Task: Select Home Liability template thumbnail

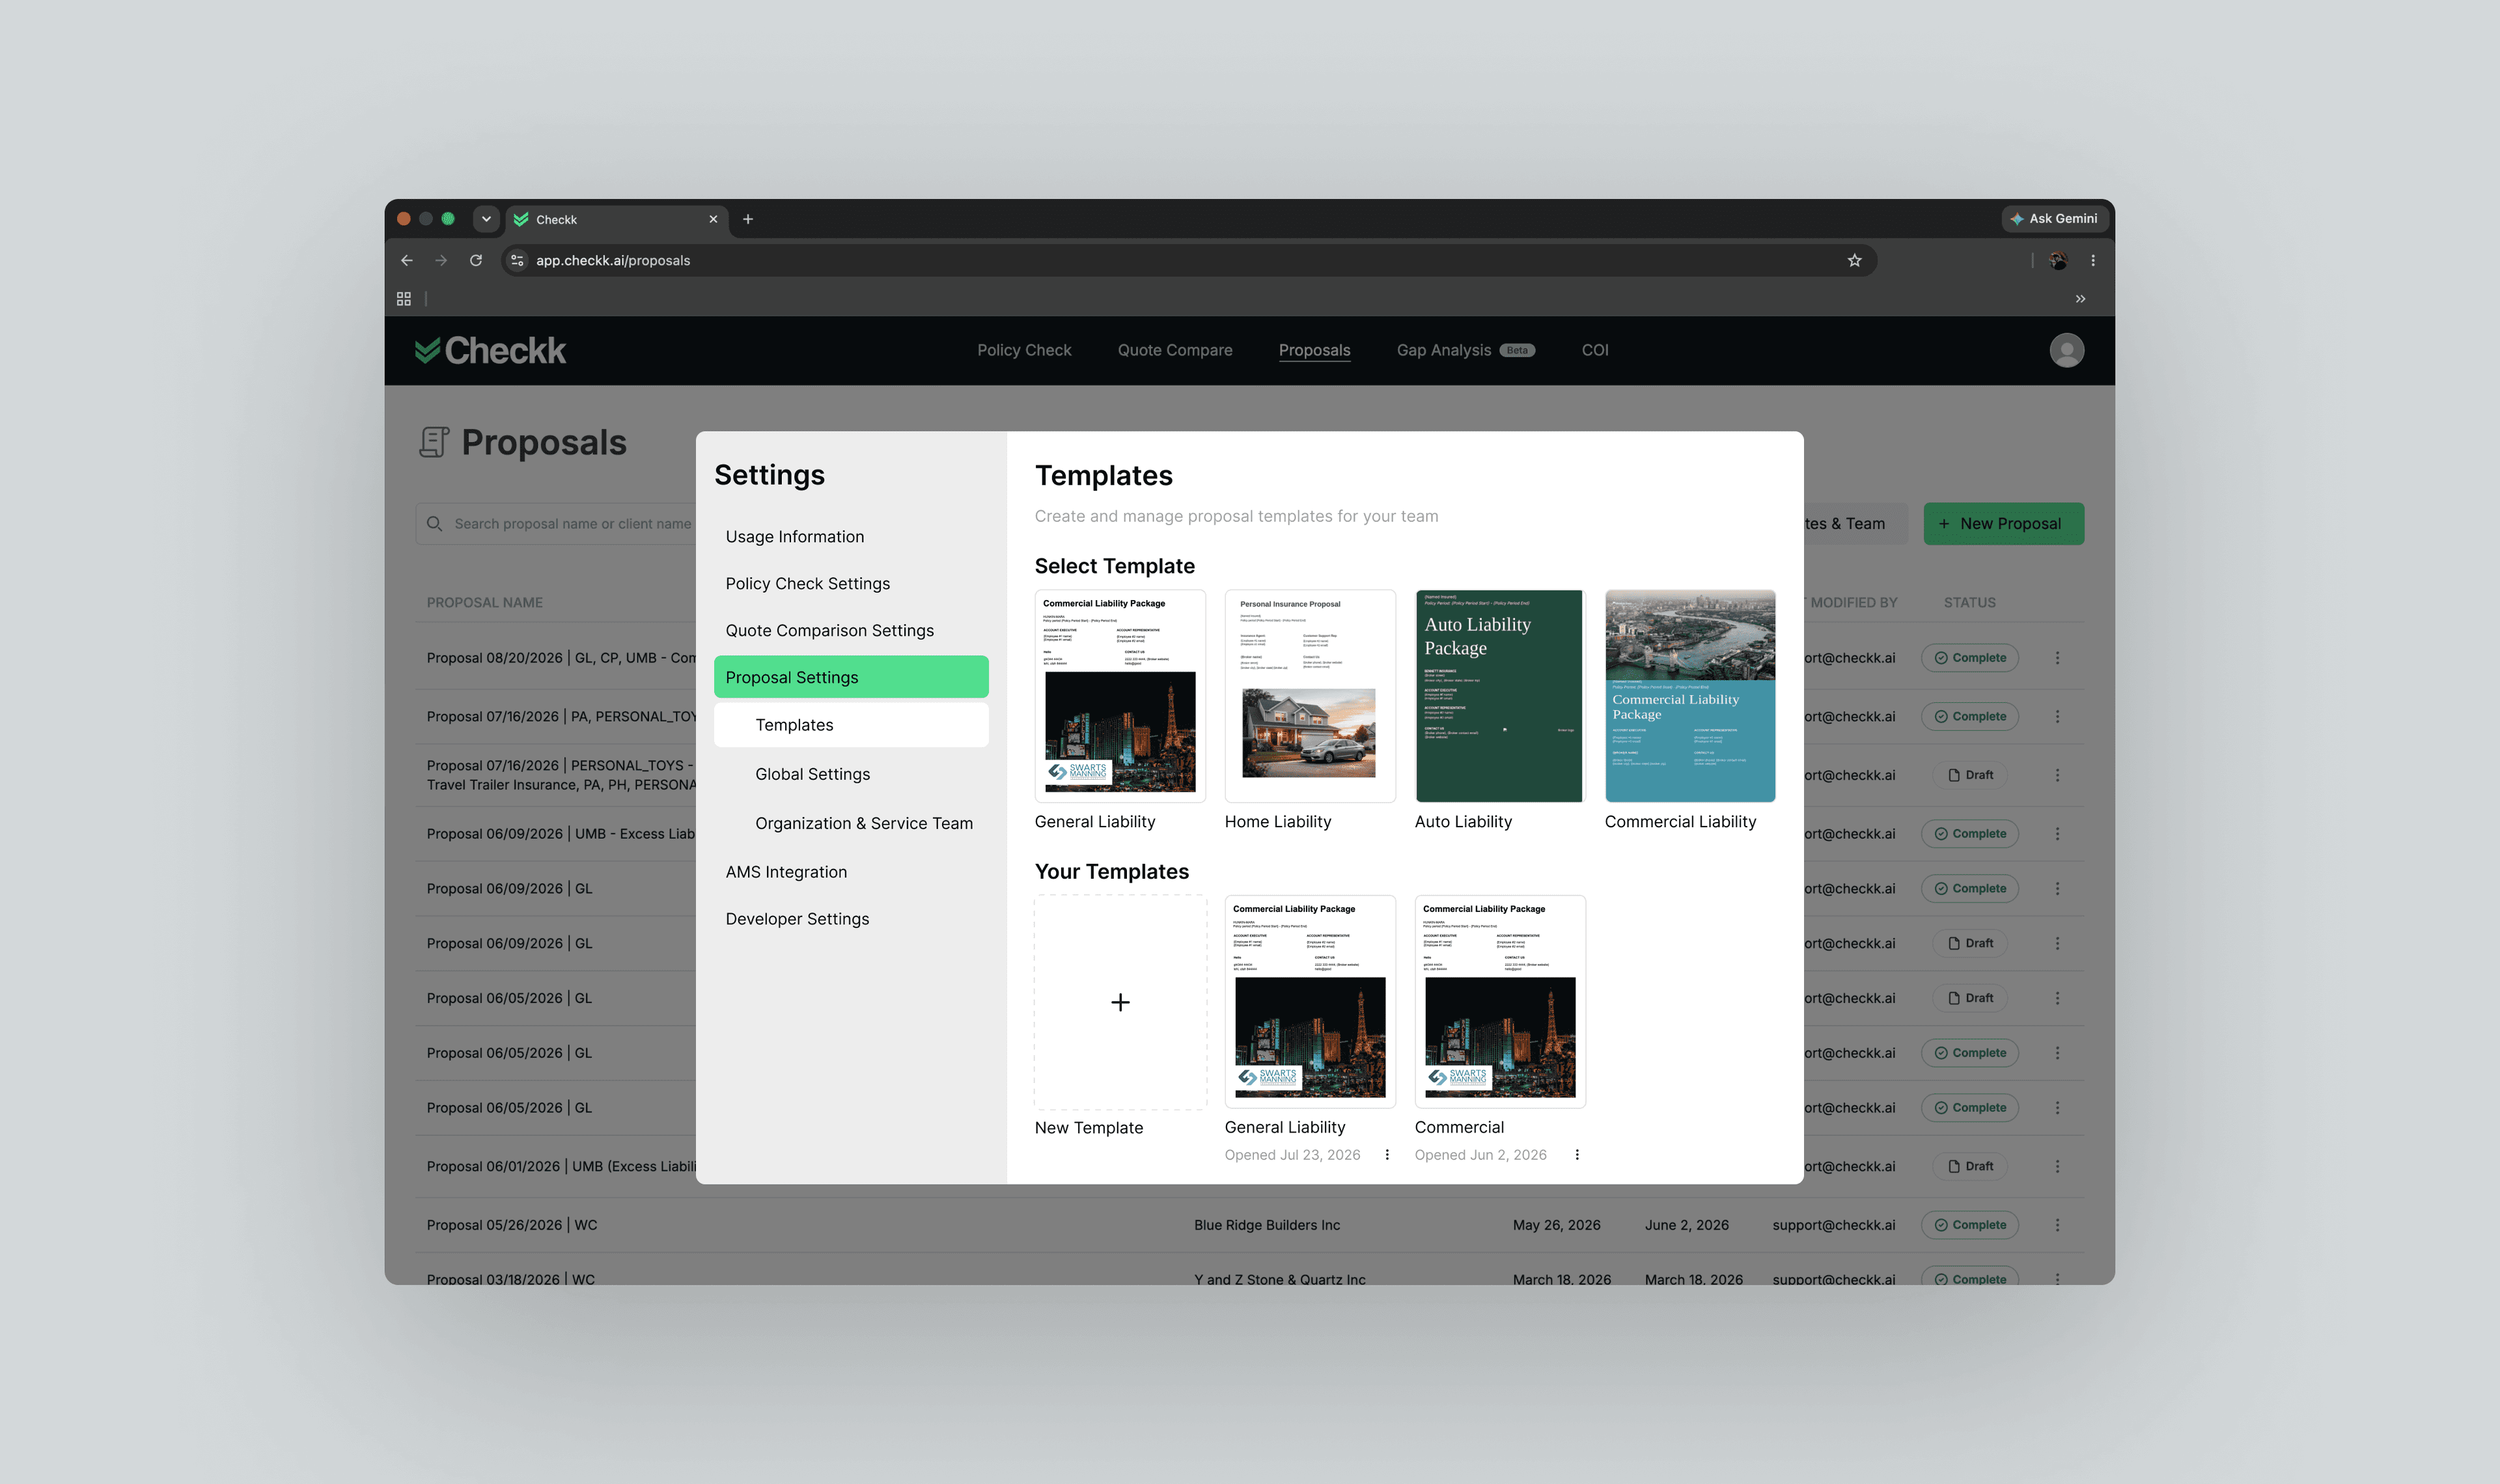Action: point(1310,696)
